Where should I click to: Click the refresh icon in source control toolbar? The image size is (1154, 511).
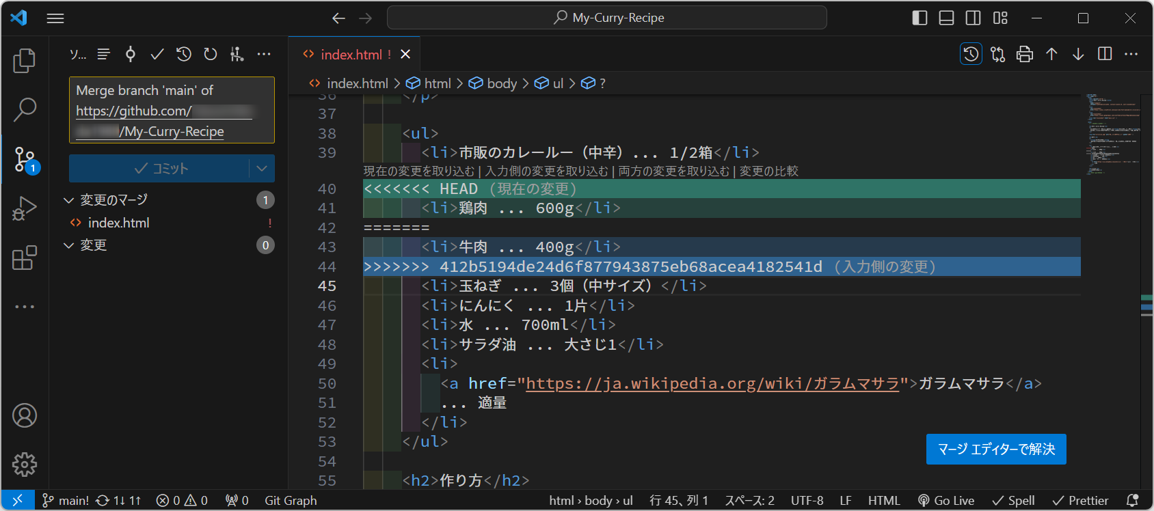coord(211,54)
